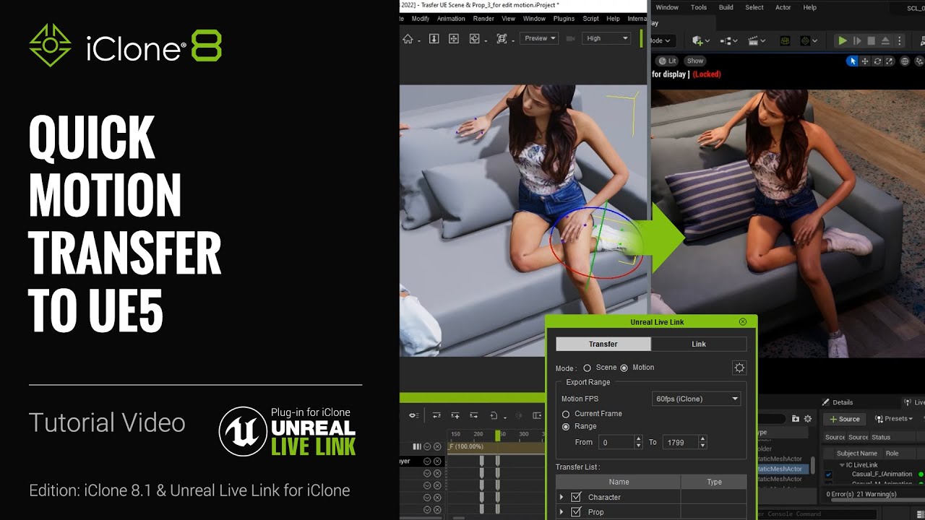Screen dimensions: 925x520
Task: Click the + Source button
Action: pos(845,419)
